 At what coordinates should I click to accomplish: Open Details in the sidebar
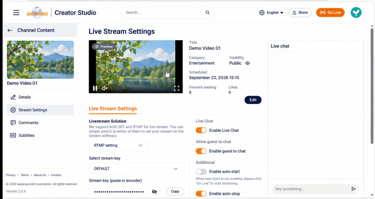click(40, 97)
